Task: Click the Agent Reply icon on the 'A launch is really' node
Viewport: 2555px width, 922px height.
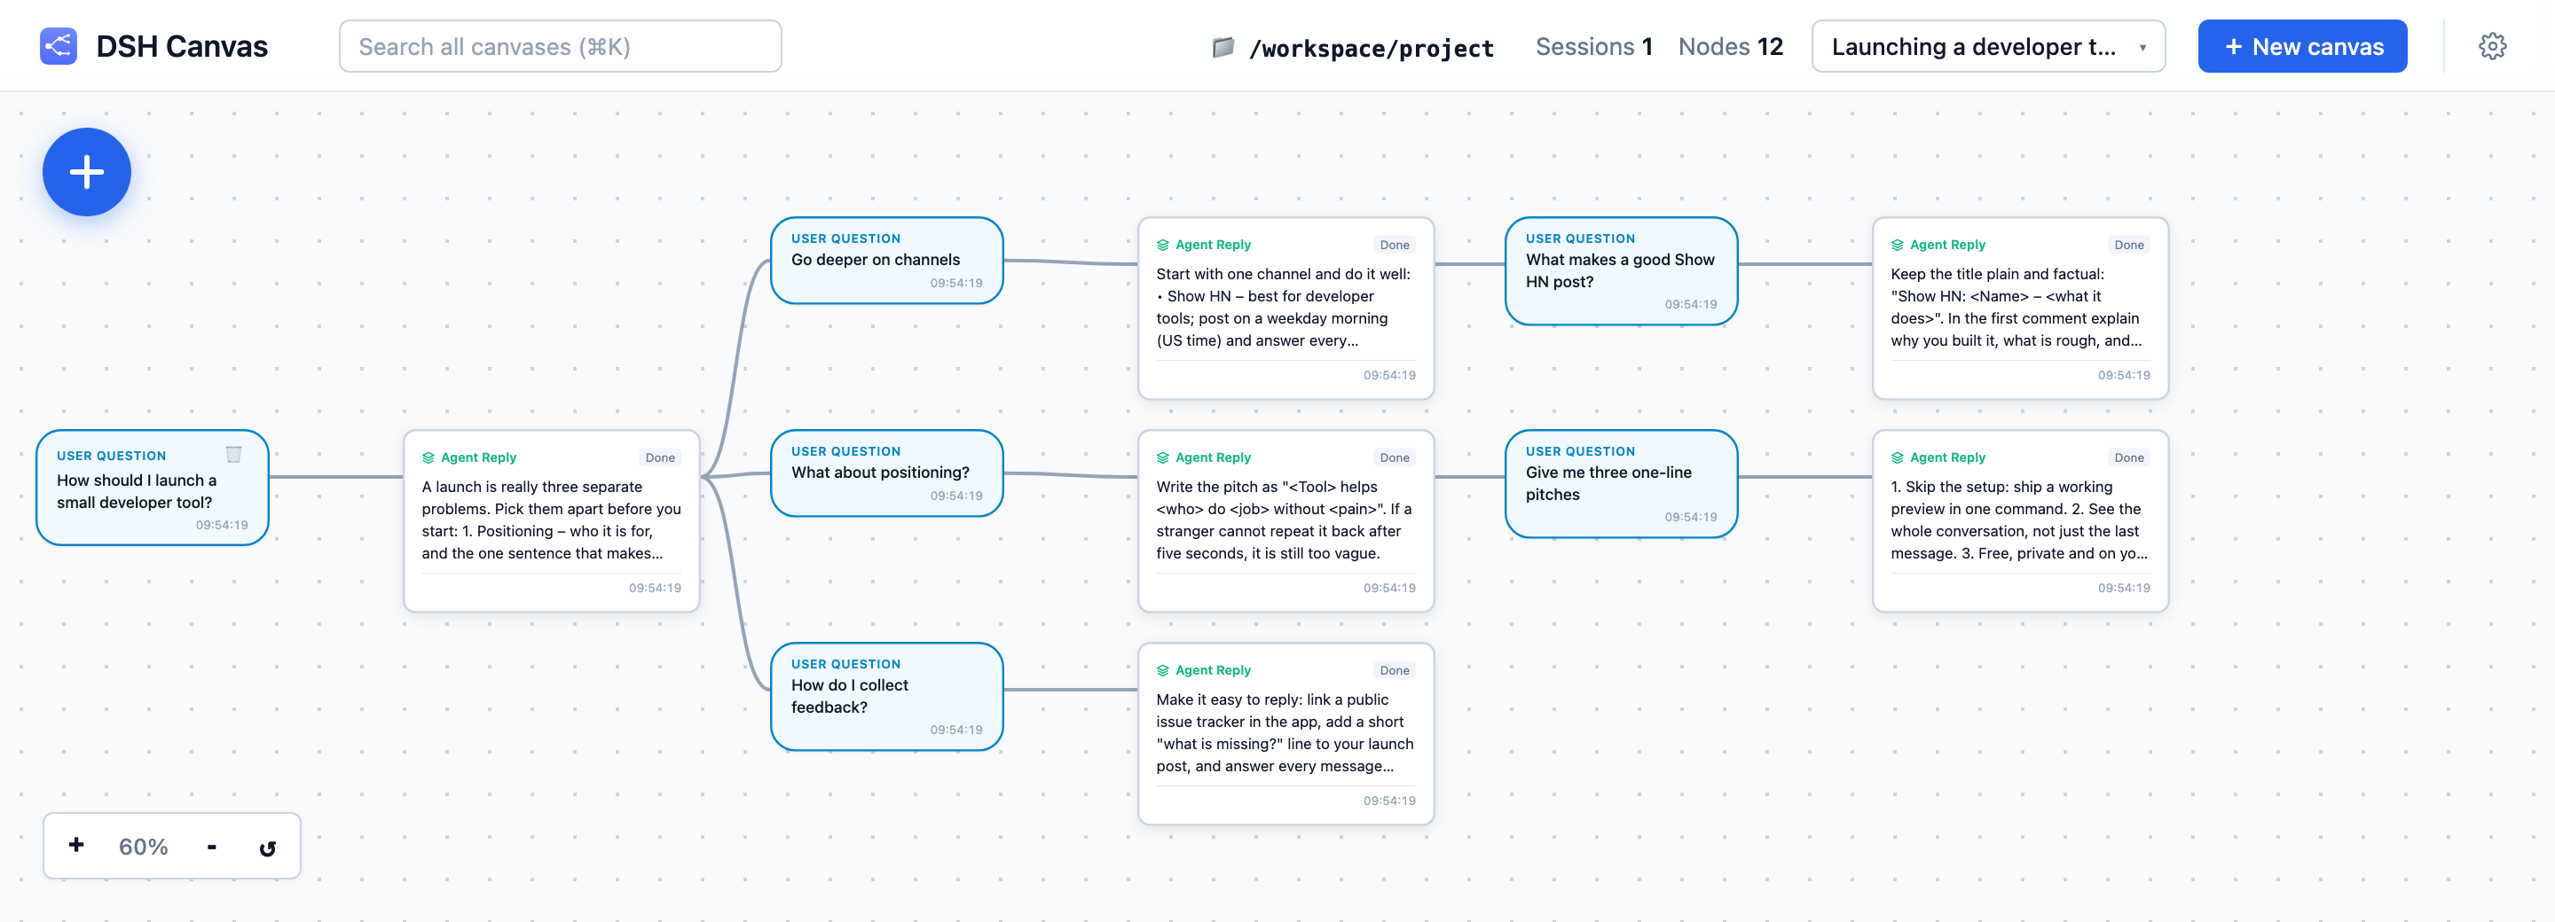Action: coord(428,457)
